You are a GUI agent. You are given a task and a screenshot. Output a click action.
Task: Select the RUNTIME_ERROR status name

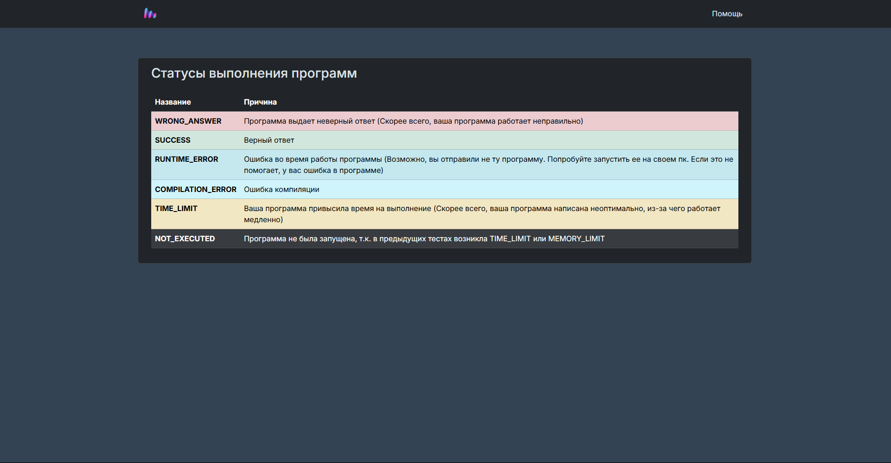click(186, 159)
